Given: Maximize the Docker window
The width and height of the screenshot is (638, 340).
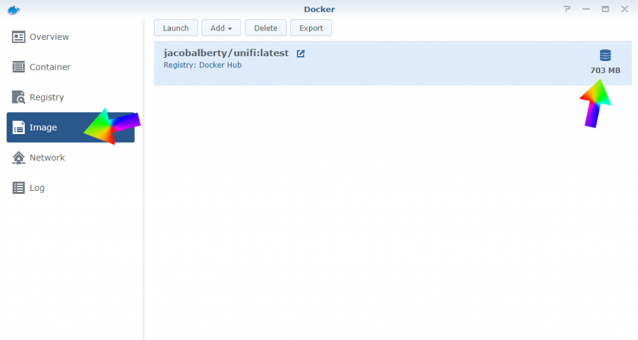Looking at the screenshot, I should point(606,9).
